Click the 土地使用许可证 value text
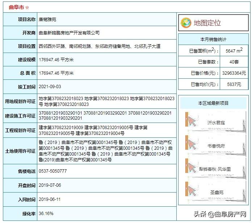Image resolution: width=252 pixels, height=223 pixels. (x=106, y=151)
